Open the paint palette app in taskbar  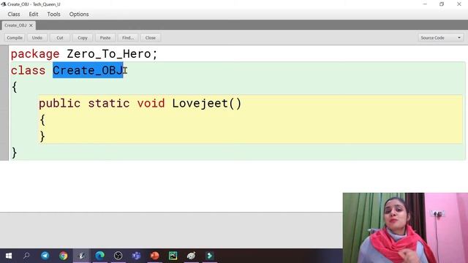click(191, 256)
